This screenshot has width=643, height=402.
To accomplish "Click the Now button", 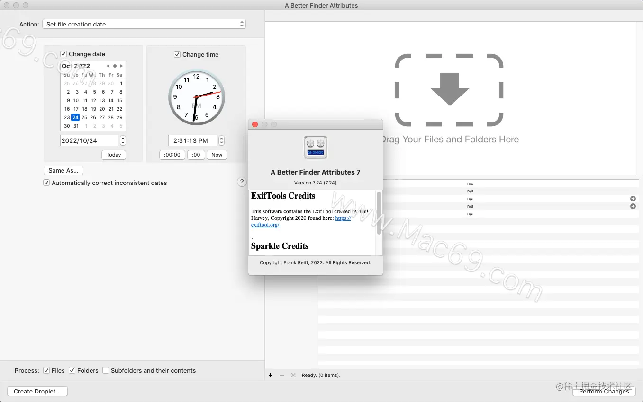I will 217,155.
